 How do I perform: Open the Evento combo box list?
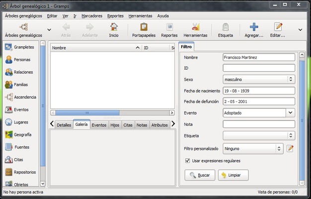pyautogui.click(x=290, y=113)
